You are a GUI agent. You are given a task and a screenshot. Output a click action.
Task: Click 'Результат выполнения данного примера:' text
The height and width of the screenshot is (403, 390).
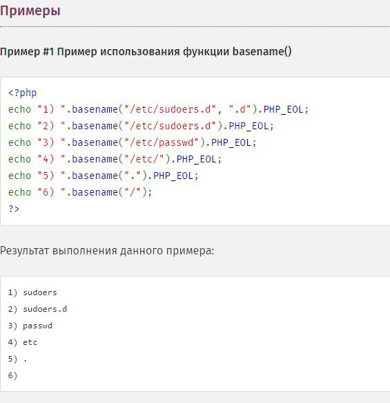pyautogui.click(x=107, y=251)
